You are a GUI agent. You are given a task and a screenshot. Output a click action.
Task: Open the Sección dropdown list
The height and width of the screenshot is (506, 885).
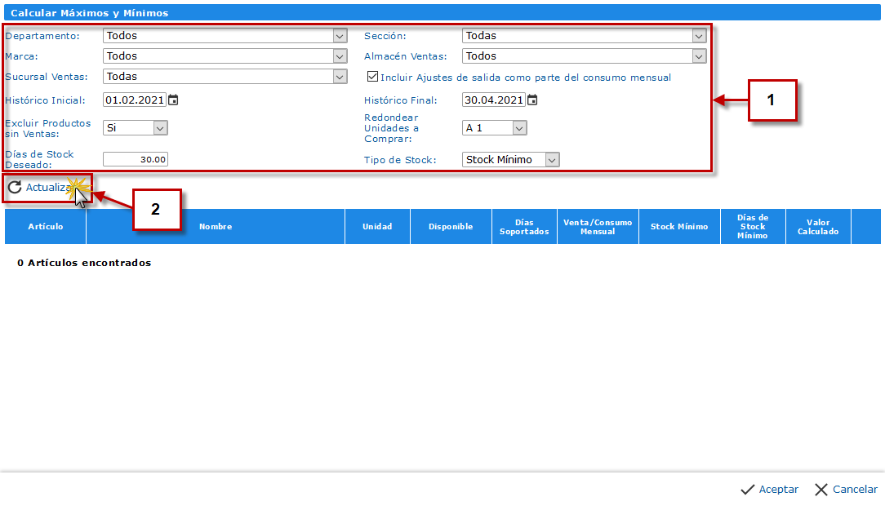pyautogui.click(x=699, y=36)
